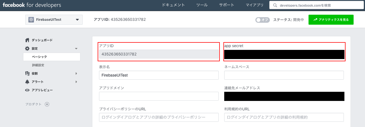Open ダッシュボード in the sidebar
The height and width of the screenshot is (127, 365).
pos(42,40)
